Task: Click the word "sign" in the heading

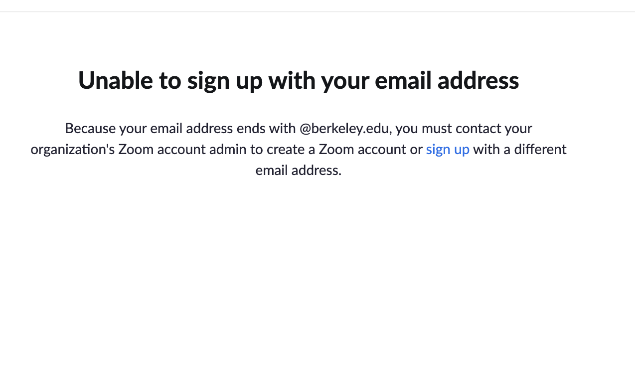Action: (x=208, y=80)
